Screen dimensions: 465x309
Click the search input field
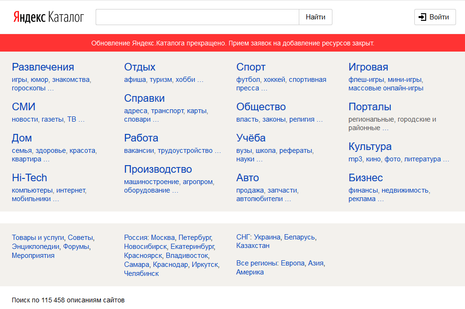tap(197, 17)
